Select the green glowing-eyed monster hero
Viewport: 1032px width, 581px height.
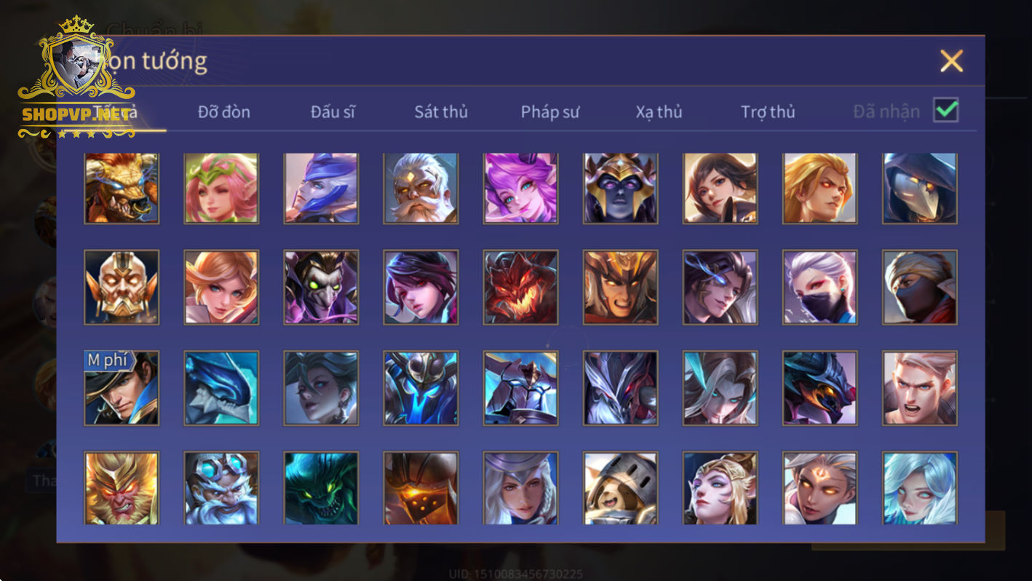coord(321,488)
